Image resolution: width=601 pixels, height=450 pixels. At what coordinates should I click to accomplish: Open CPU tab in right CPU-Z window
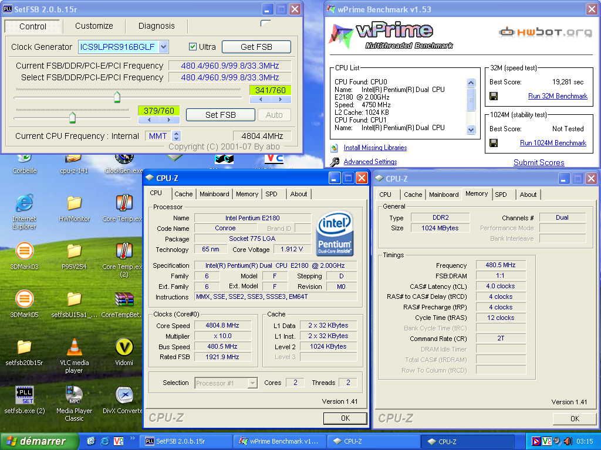click(385, 195)
